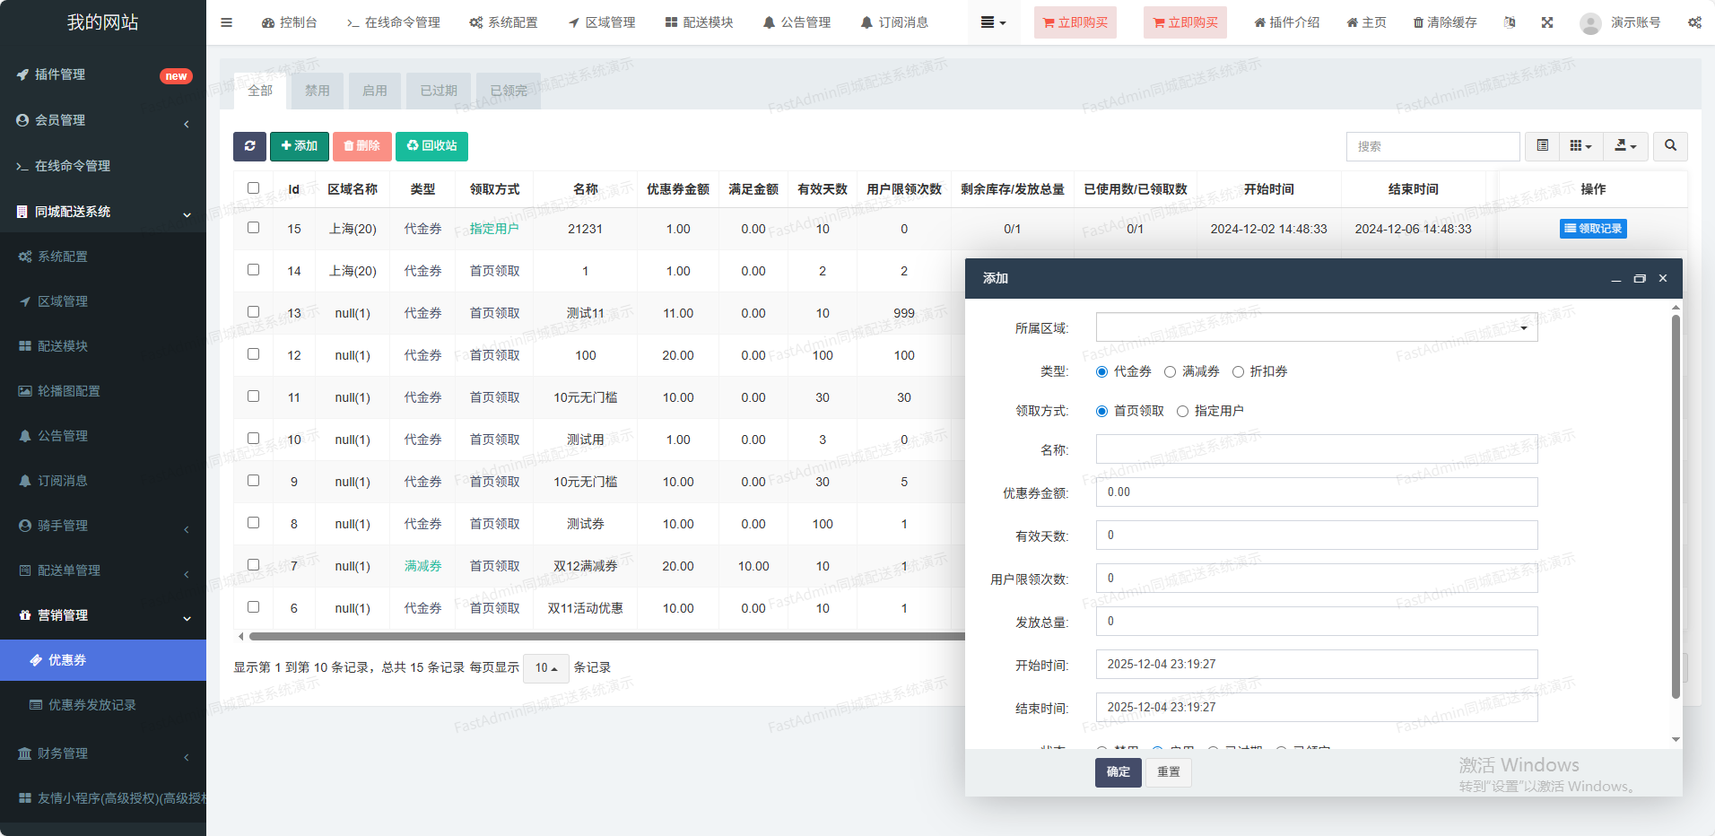Viewport: 1715px width, 836px height.
Task: Click the 名称 input field in dialog
Action: (1316, 449)
